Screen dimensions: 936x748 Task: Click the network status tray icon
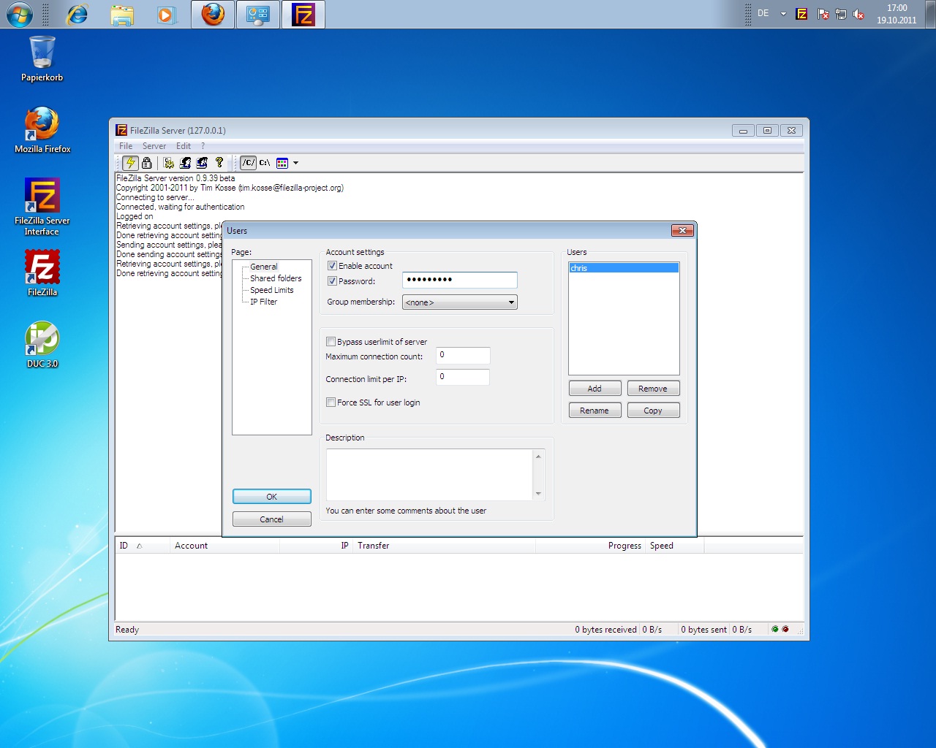(x=841, y=14)
